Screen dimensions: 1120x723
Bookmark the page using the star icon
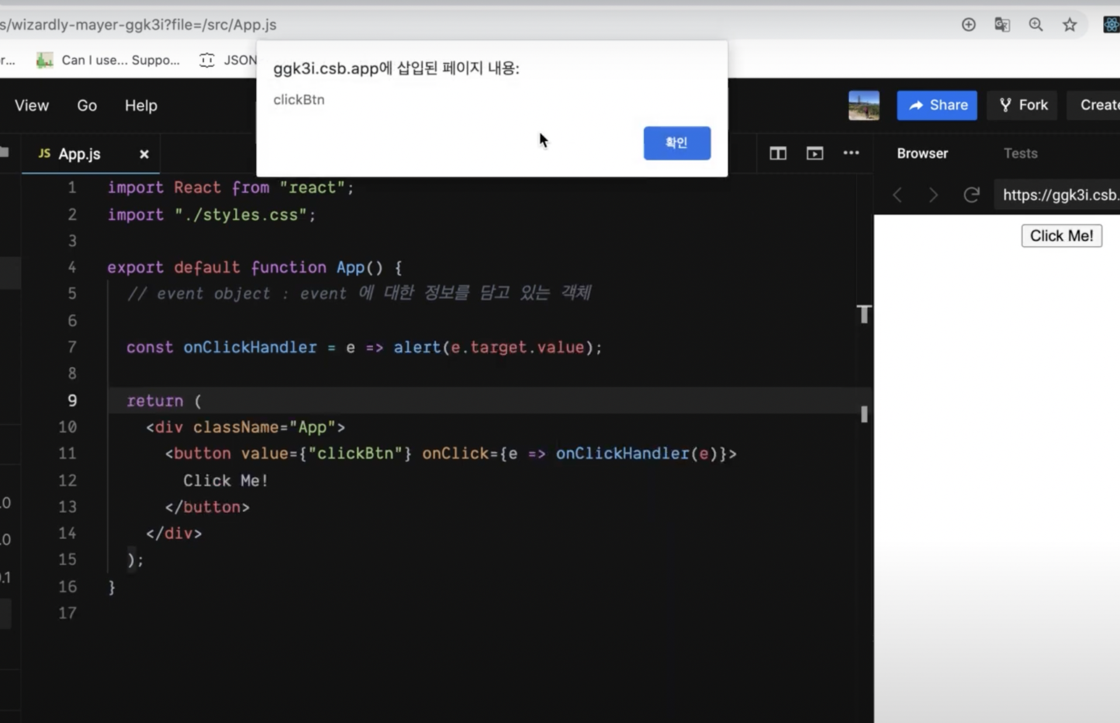coord(1070,25)
